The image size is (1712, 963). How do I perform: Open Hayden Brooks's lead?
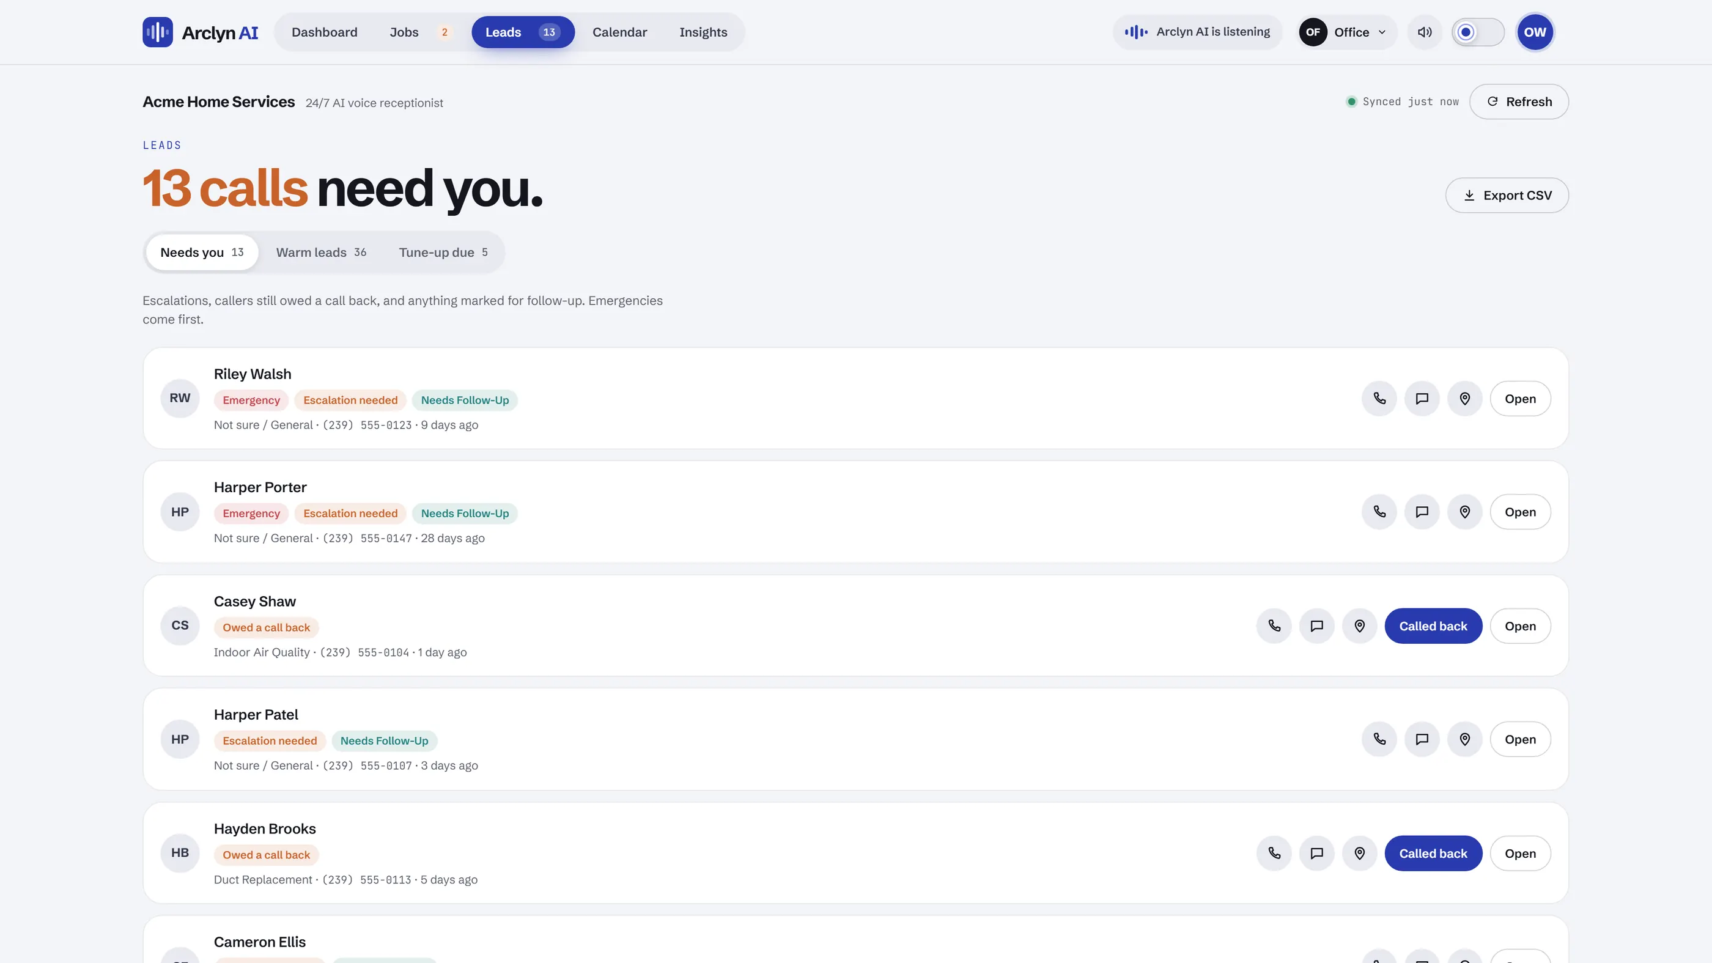click(x=1520, y=854)
